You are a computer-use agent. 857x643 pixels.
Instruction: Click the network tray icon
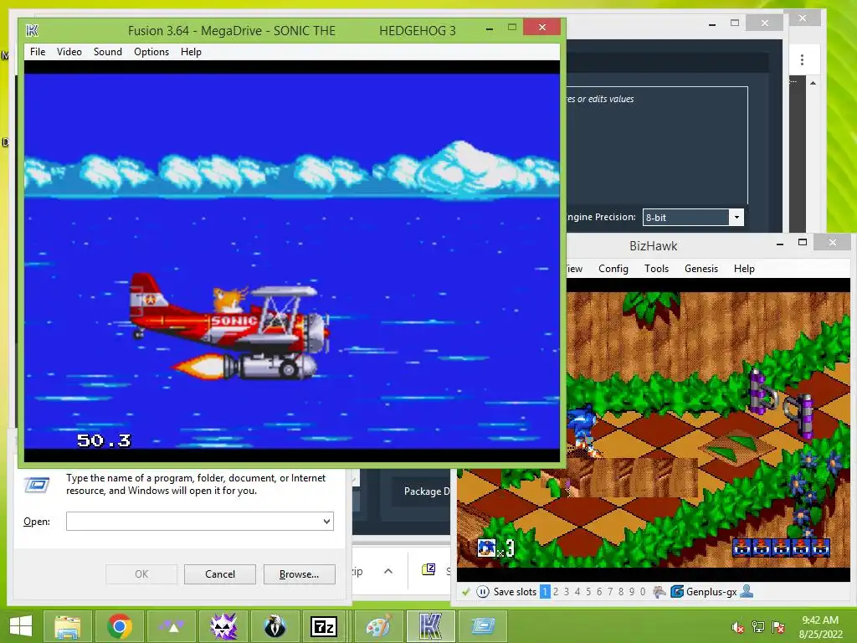pyautogui.click(x=758, y=627)
